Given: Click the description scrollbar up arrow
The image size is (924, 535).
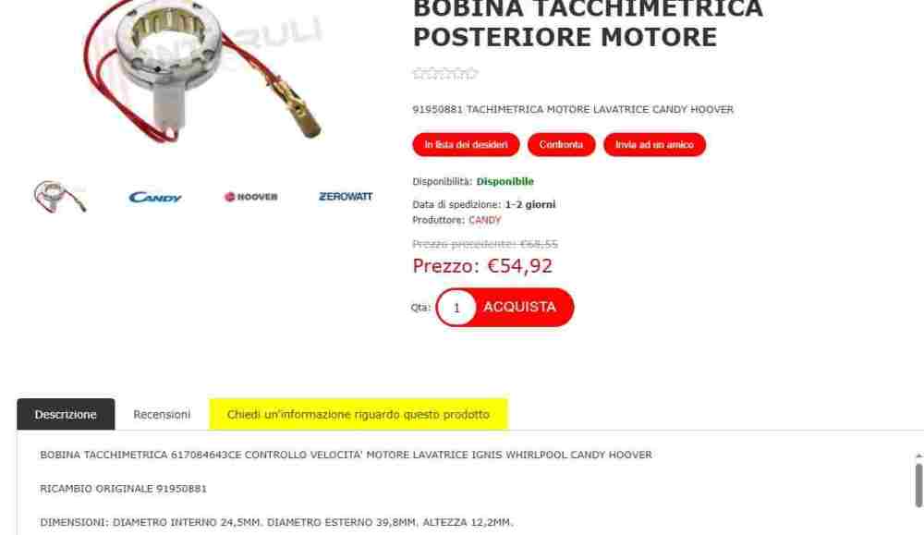Looking at the screenshot, I should point(918,456).
